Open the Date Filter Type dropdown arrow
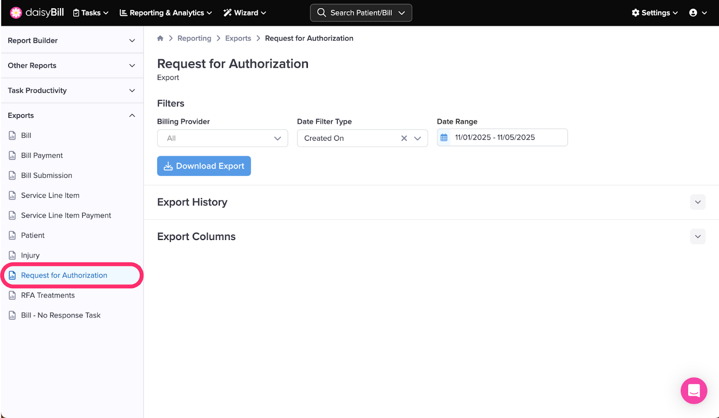Image resolution: width=719 pixels, height=418 pixels. [417, 138]
